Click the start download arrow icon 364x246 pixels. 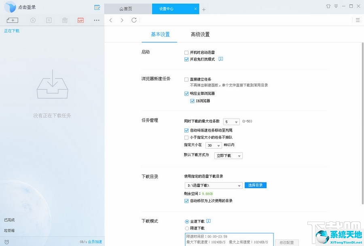pyautogui.click(x=33, y=21)
